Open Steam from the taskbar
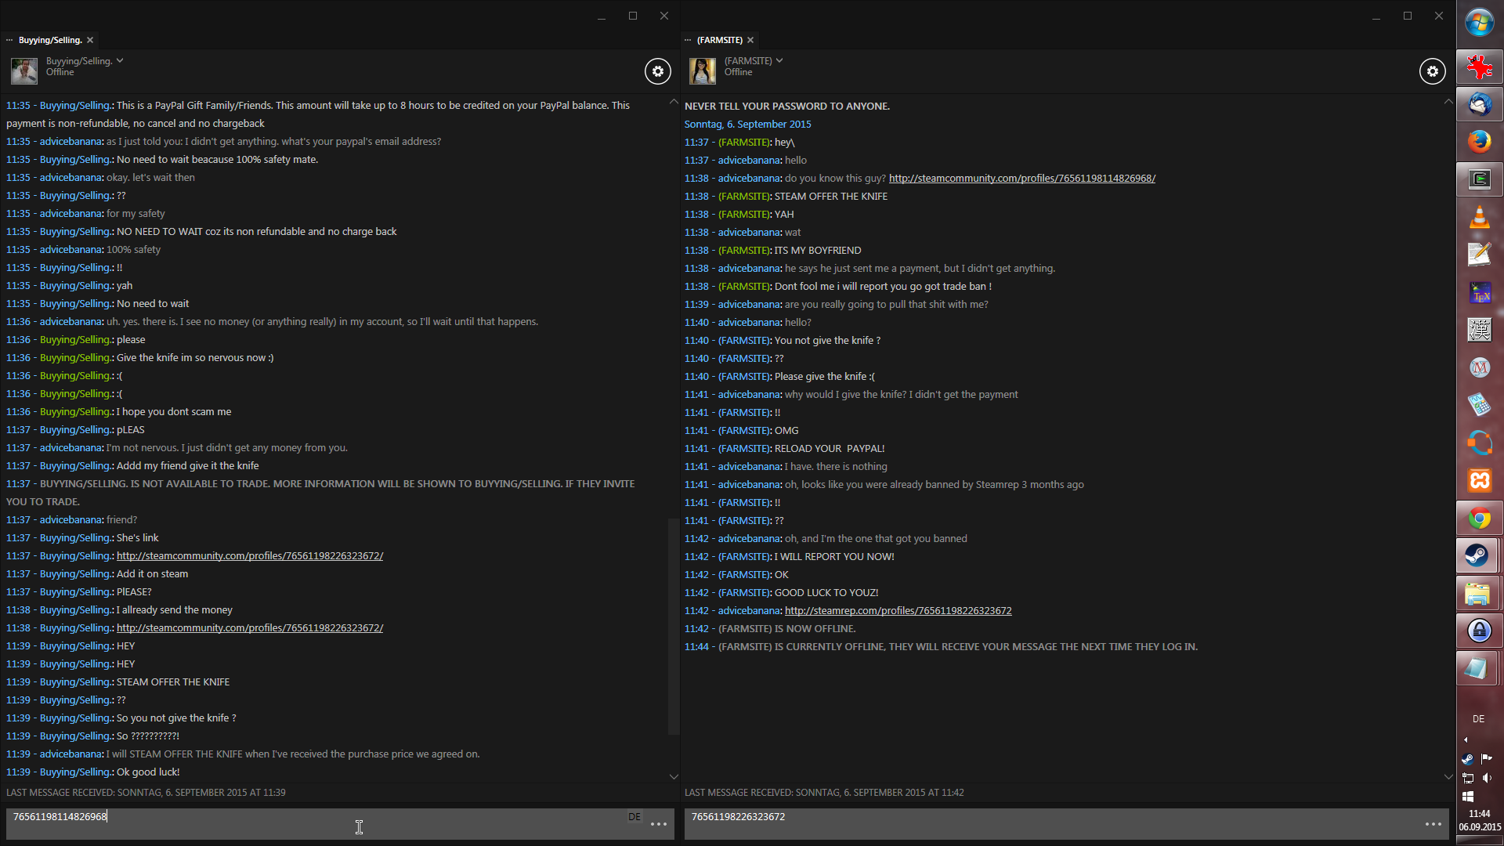Screen dimensions: 1504x846 (1478, 556)
